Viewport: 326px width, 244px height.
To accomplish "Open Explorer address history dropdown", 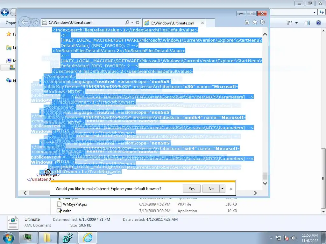I will coord(314,12).
